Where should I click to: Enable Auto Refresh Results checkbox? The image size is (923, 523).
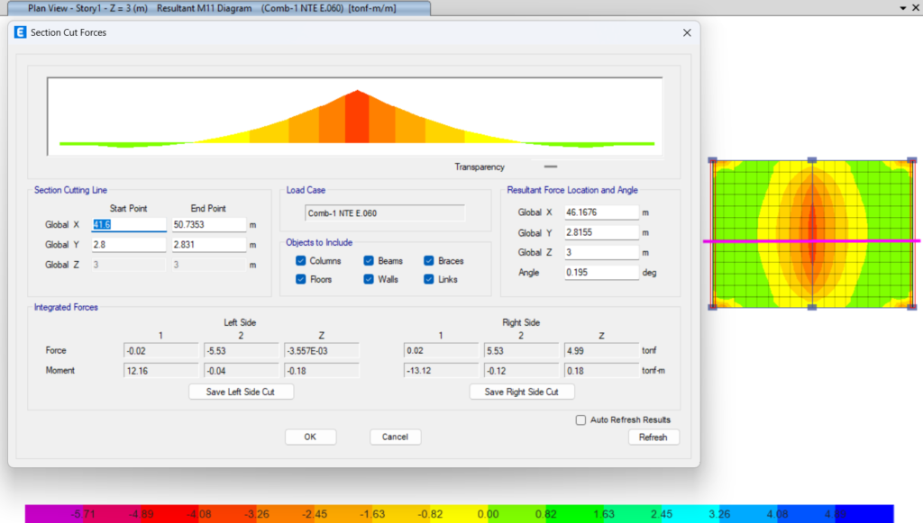coord(581,420)
